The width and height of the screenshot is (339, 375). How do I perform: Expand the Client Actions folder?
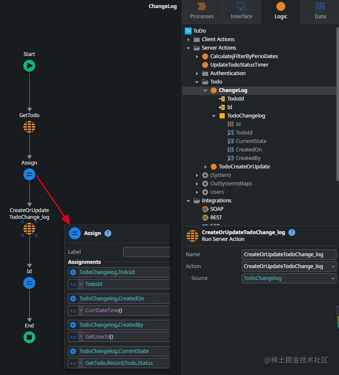pyautogui.click(x=189, y=39)
